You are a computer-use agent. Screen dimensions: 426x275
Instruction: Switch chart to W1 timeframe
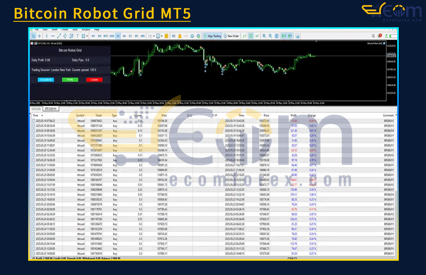136,36
